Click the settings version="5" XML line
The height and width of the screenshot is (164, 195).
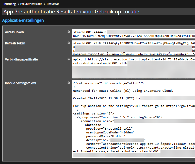point(93,113)
